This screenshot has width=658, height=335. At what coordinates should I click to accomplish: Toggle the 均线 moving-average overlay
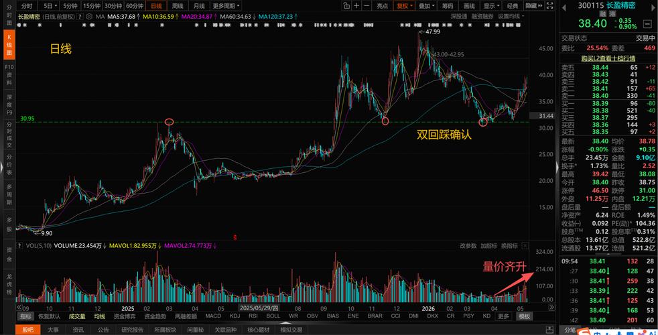pos(99,316)
